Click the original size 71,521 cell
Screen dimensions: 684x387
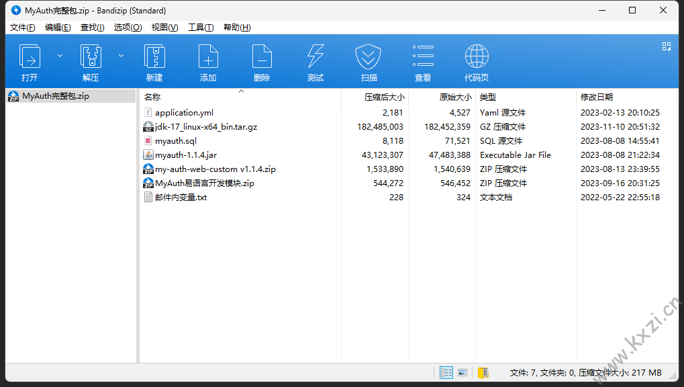coord(457,141)
